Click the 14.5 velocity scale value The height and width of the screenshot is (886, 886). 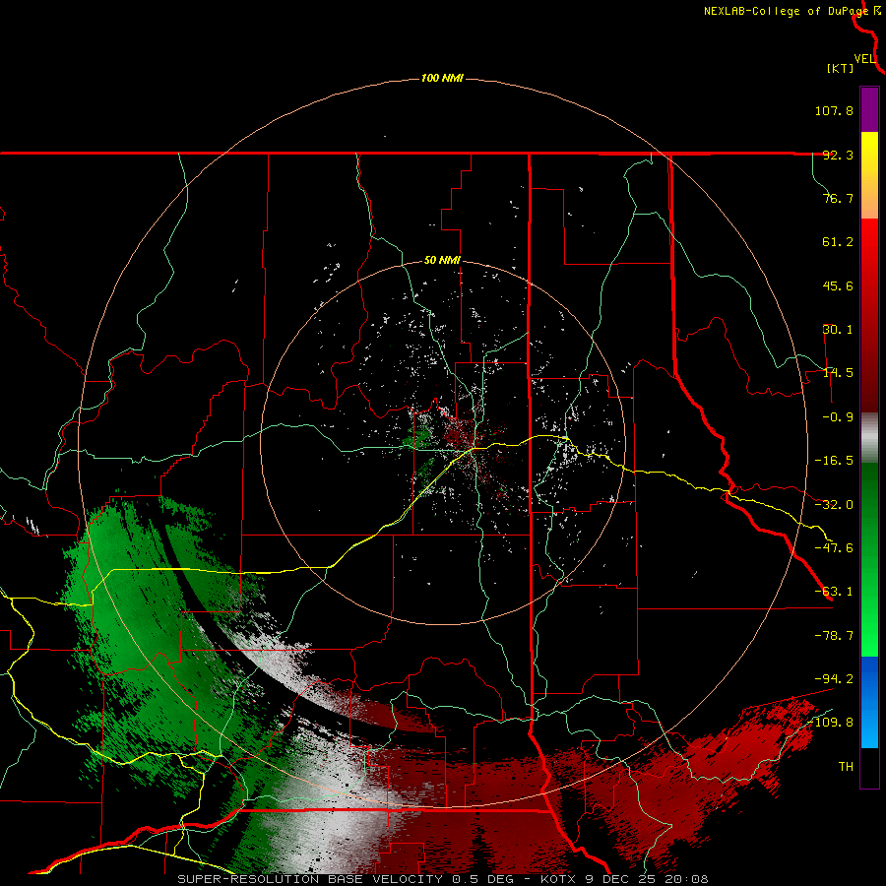click(x=838, y=373)
